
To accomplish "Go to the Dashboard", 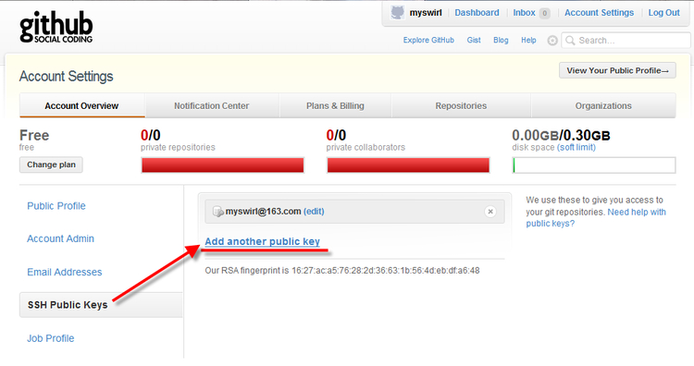I will pos(477,13).
